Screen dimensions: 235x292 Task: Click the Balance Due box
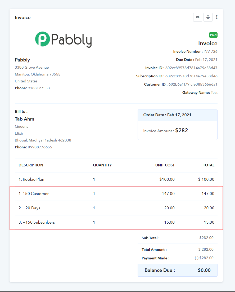pos(178,270)
